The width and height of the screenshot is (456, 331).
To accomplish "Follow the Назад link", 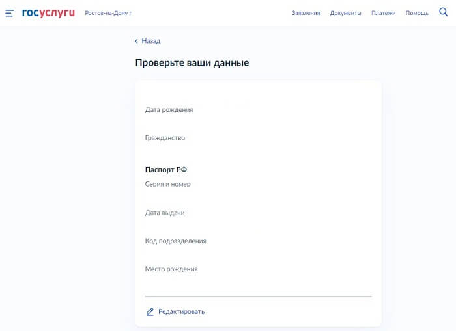I will coord(150,41).
